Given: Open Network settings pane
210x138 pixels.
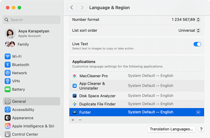Looking at the screenshot, I should tap(32, 73).
